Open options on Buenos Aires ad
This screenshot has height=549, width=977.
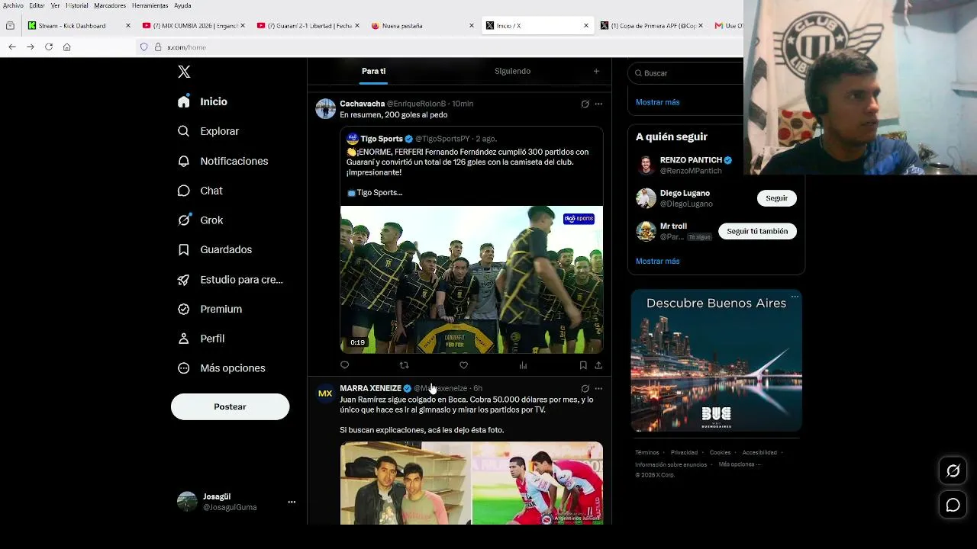pyautogui.click(x=795, y=296)
